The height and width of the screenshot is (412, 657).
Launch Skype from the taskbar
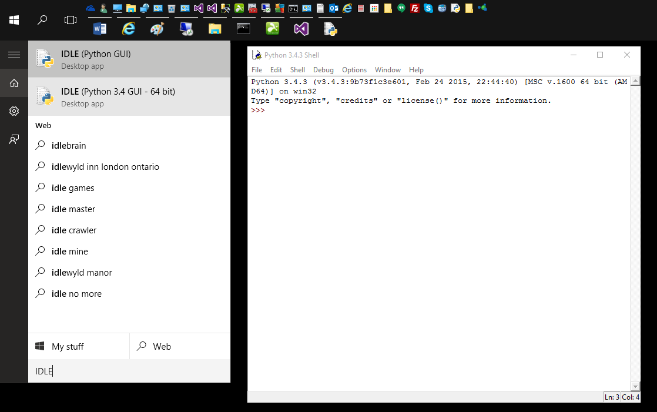coord(428,8)
